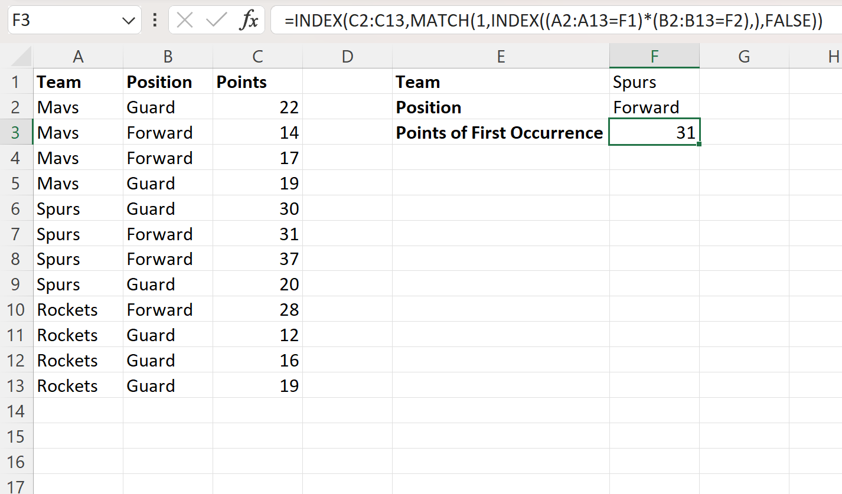Click the Insert Function fx icon
The height and width of the screenshot is (494, 842).
point(249,21)
